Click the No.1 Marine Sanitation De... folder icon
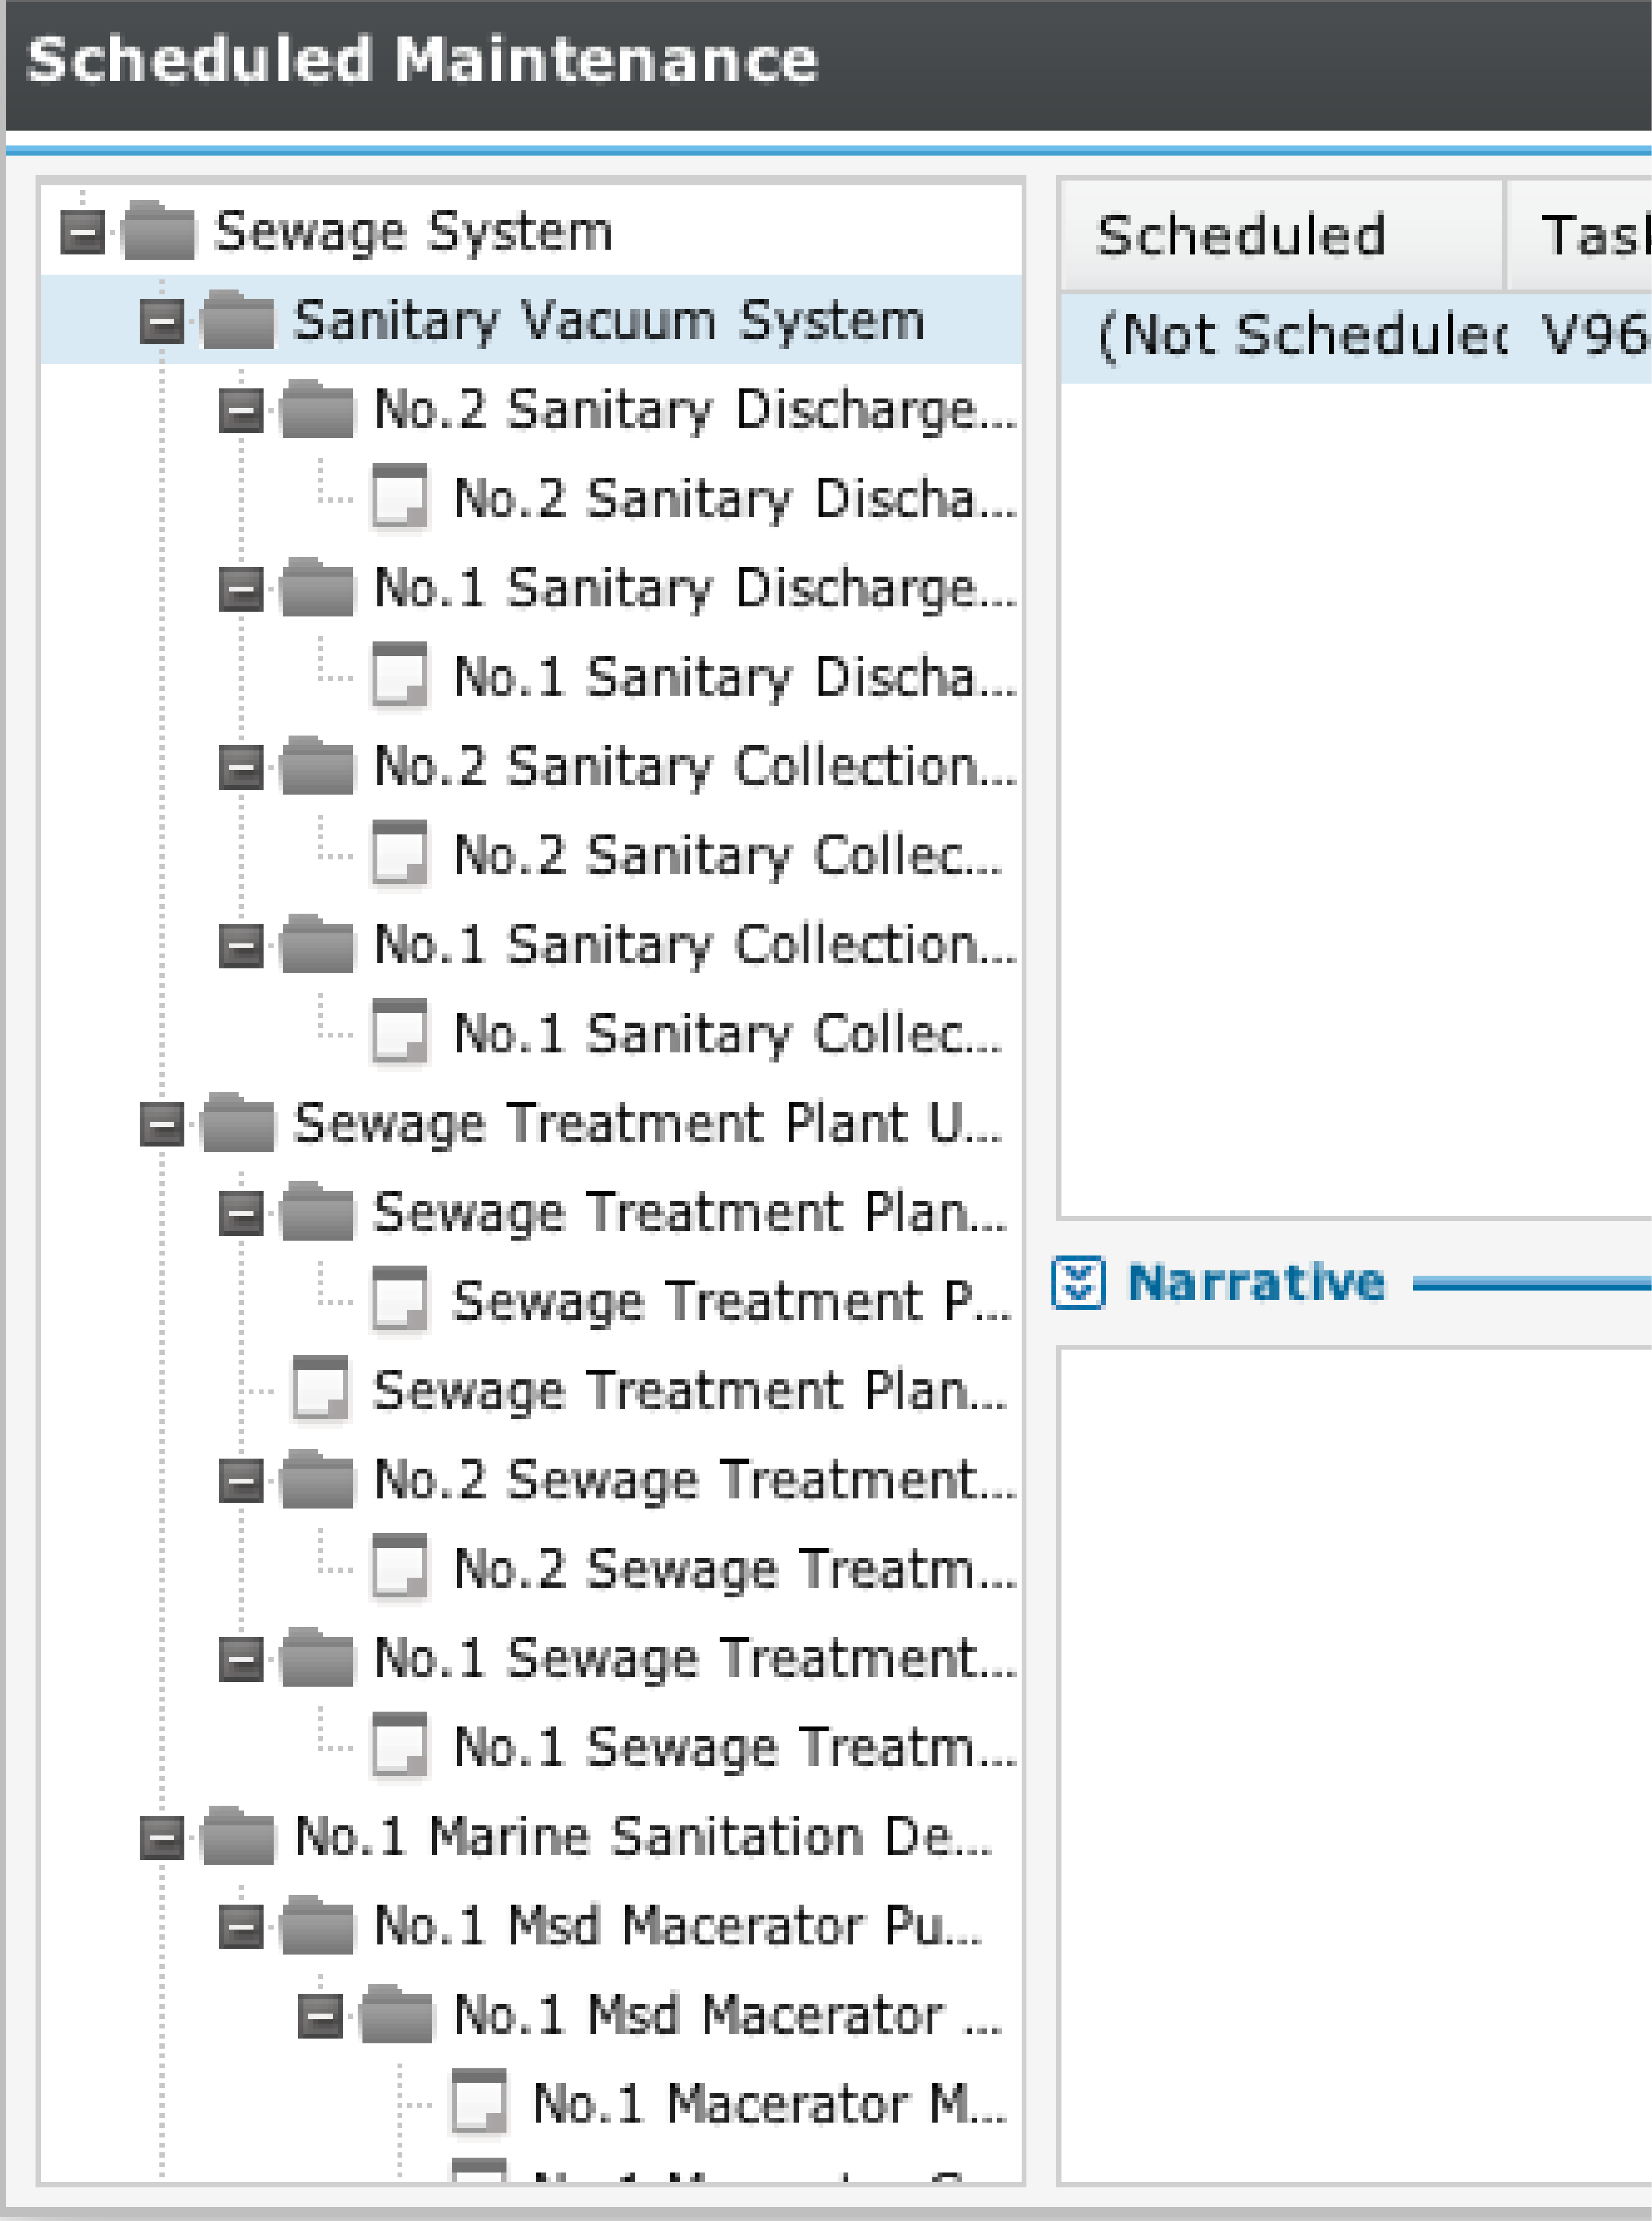This screenshot has width=1652, height=2221. coord(237,1836)
